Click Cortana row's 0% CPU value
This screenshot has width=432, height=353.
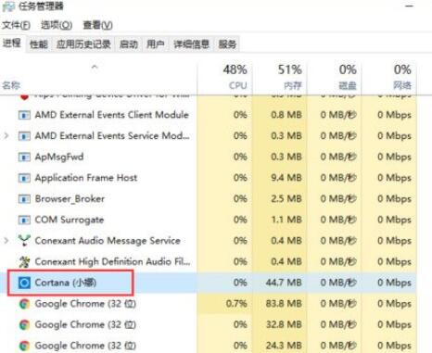[x=240, y=283]
